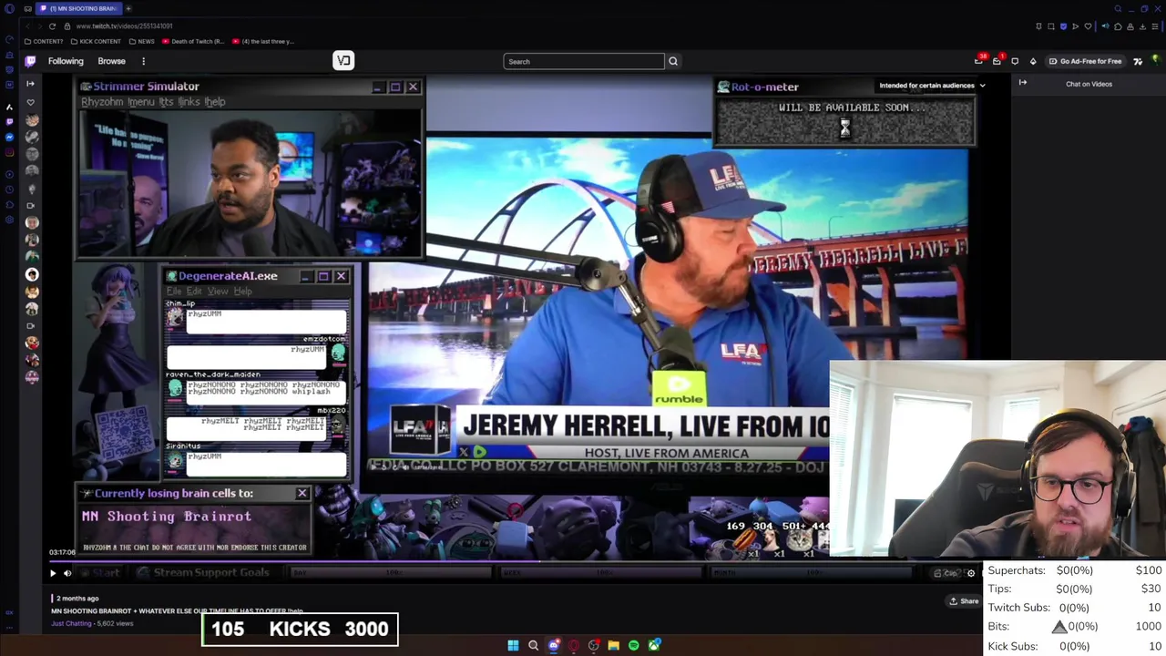Toggle video volume mute
Viewport: 1166px width, 656px height.
(x=67, y=573)
